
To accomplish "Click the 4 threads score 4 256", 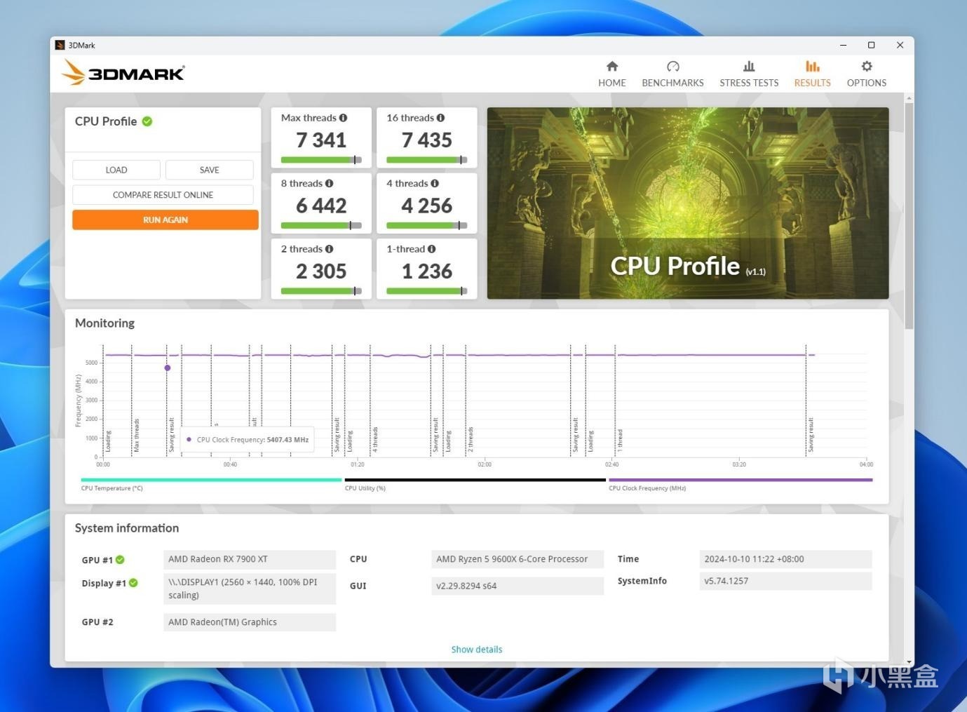I will click(x=426, y=206).
